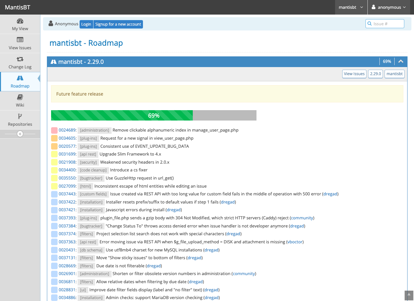Click the Login button
The width and height of the screenshot is (414, 301).
(86, 24)
